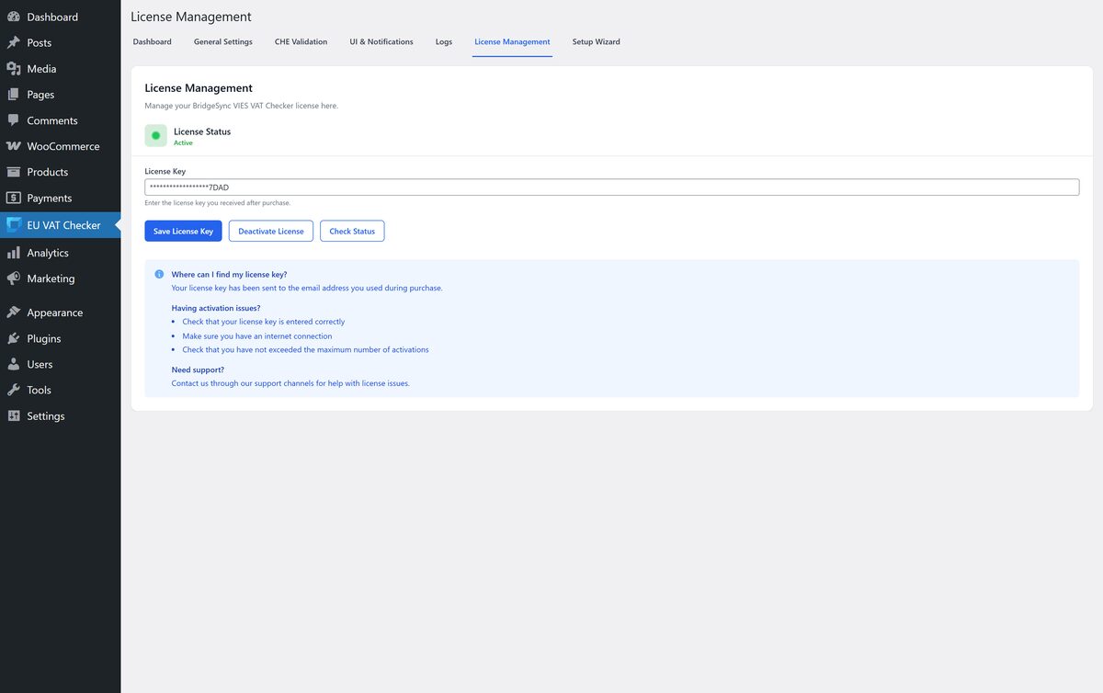This screenshot has width=1103, height=693.
Task: Focus the License Key input field
Action: (x=611, y=187)
